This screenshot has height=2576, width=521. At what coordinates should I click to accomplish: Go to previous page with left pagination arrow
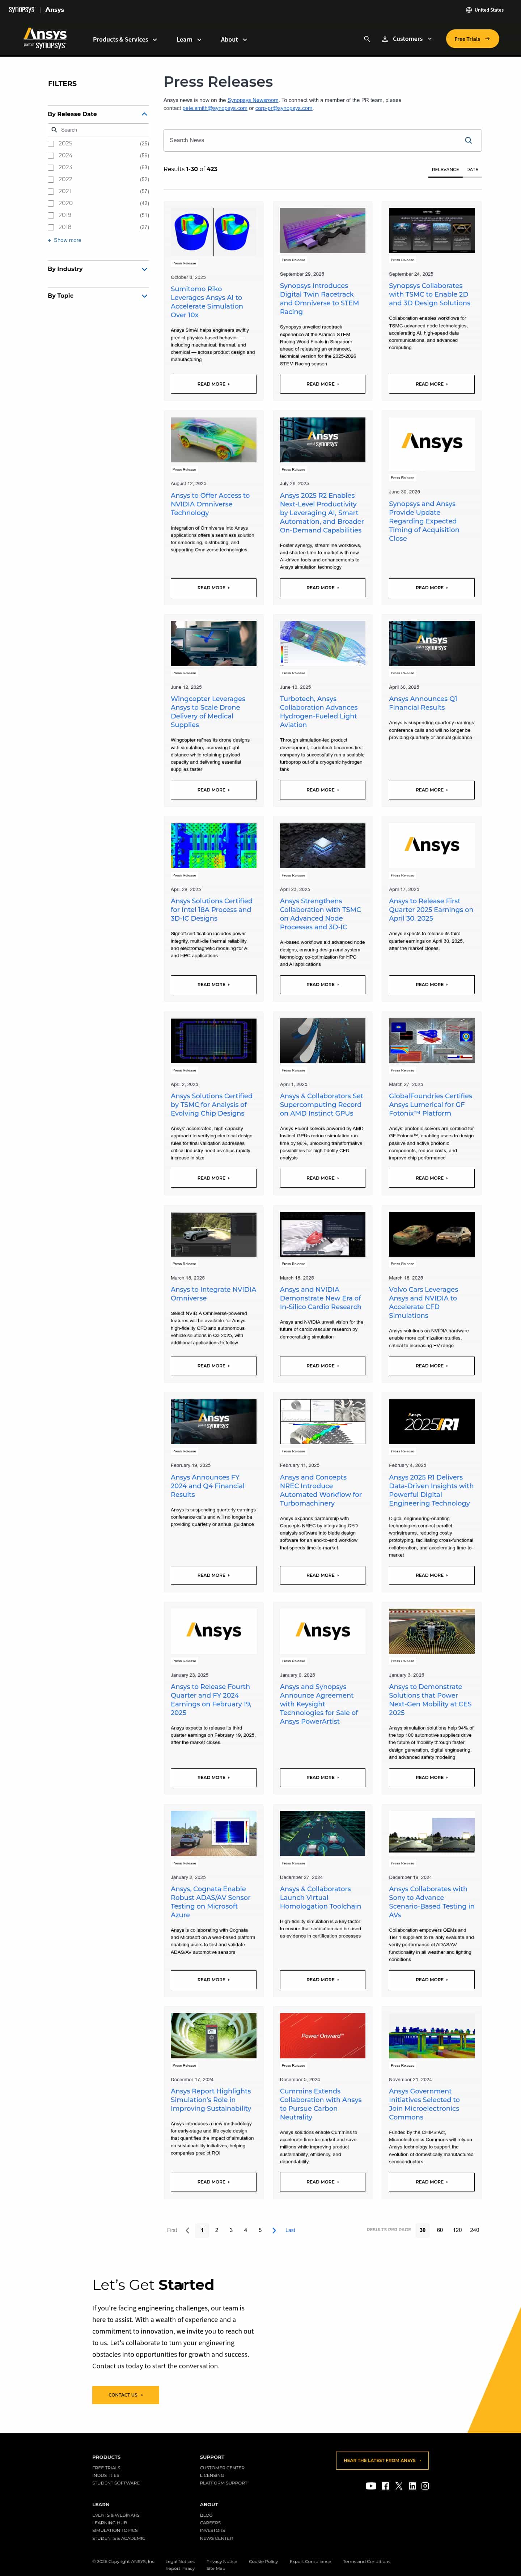[187, 2230]
